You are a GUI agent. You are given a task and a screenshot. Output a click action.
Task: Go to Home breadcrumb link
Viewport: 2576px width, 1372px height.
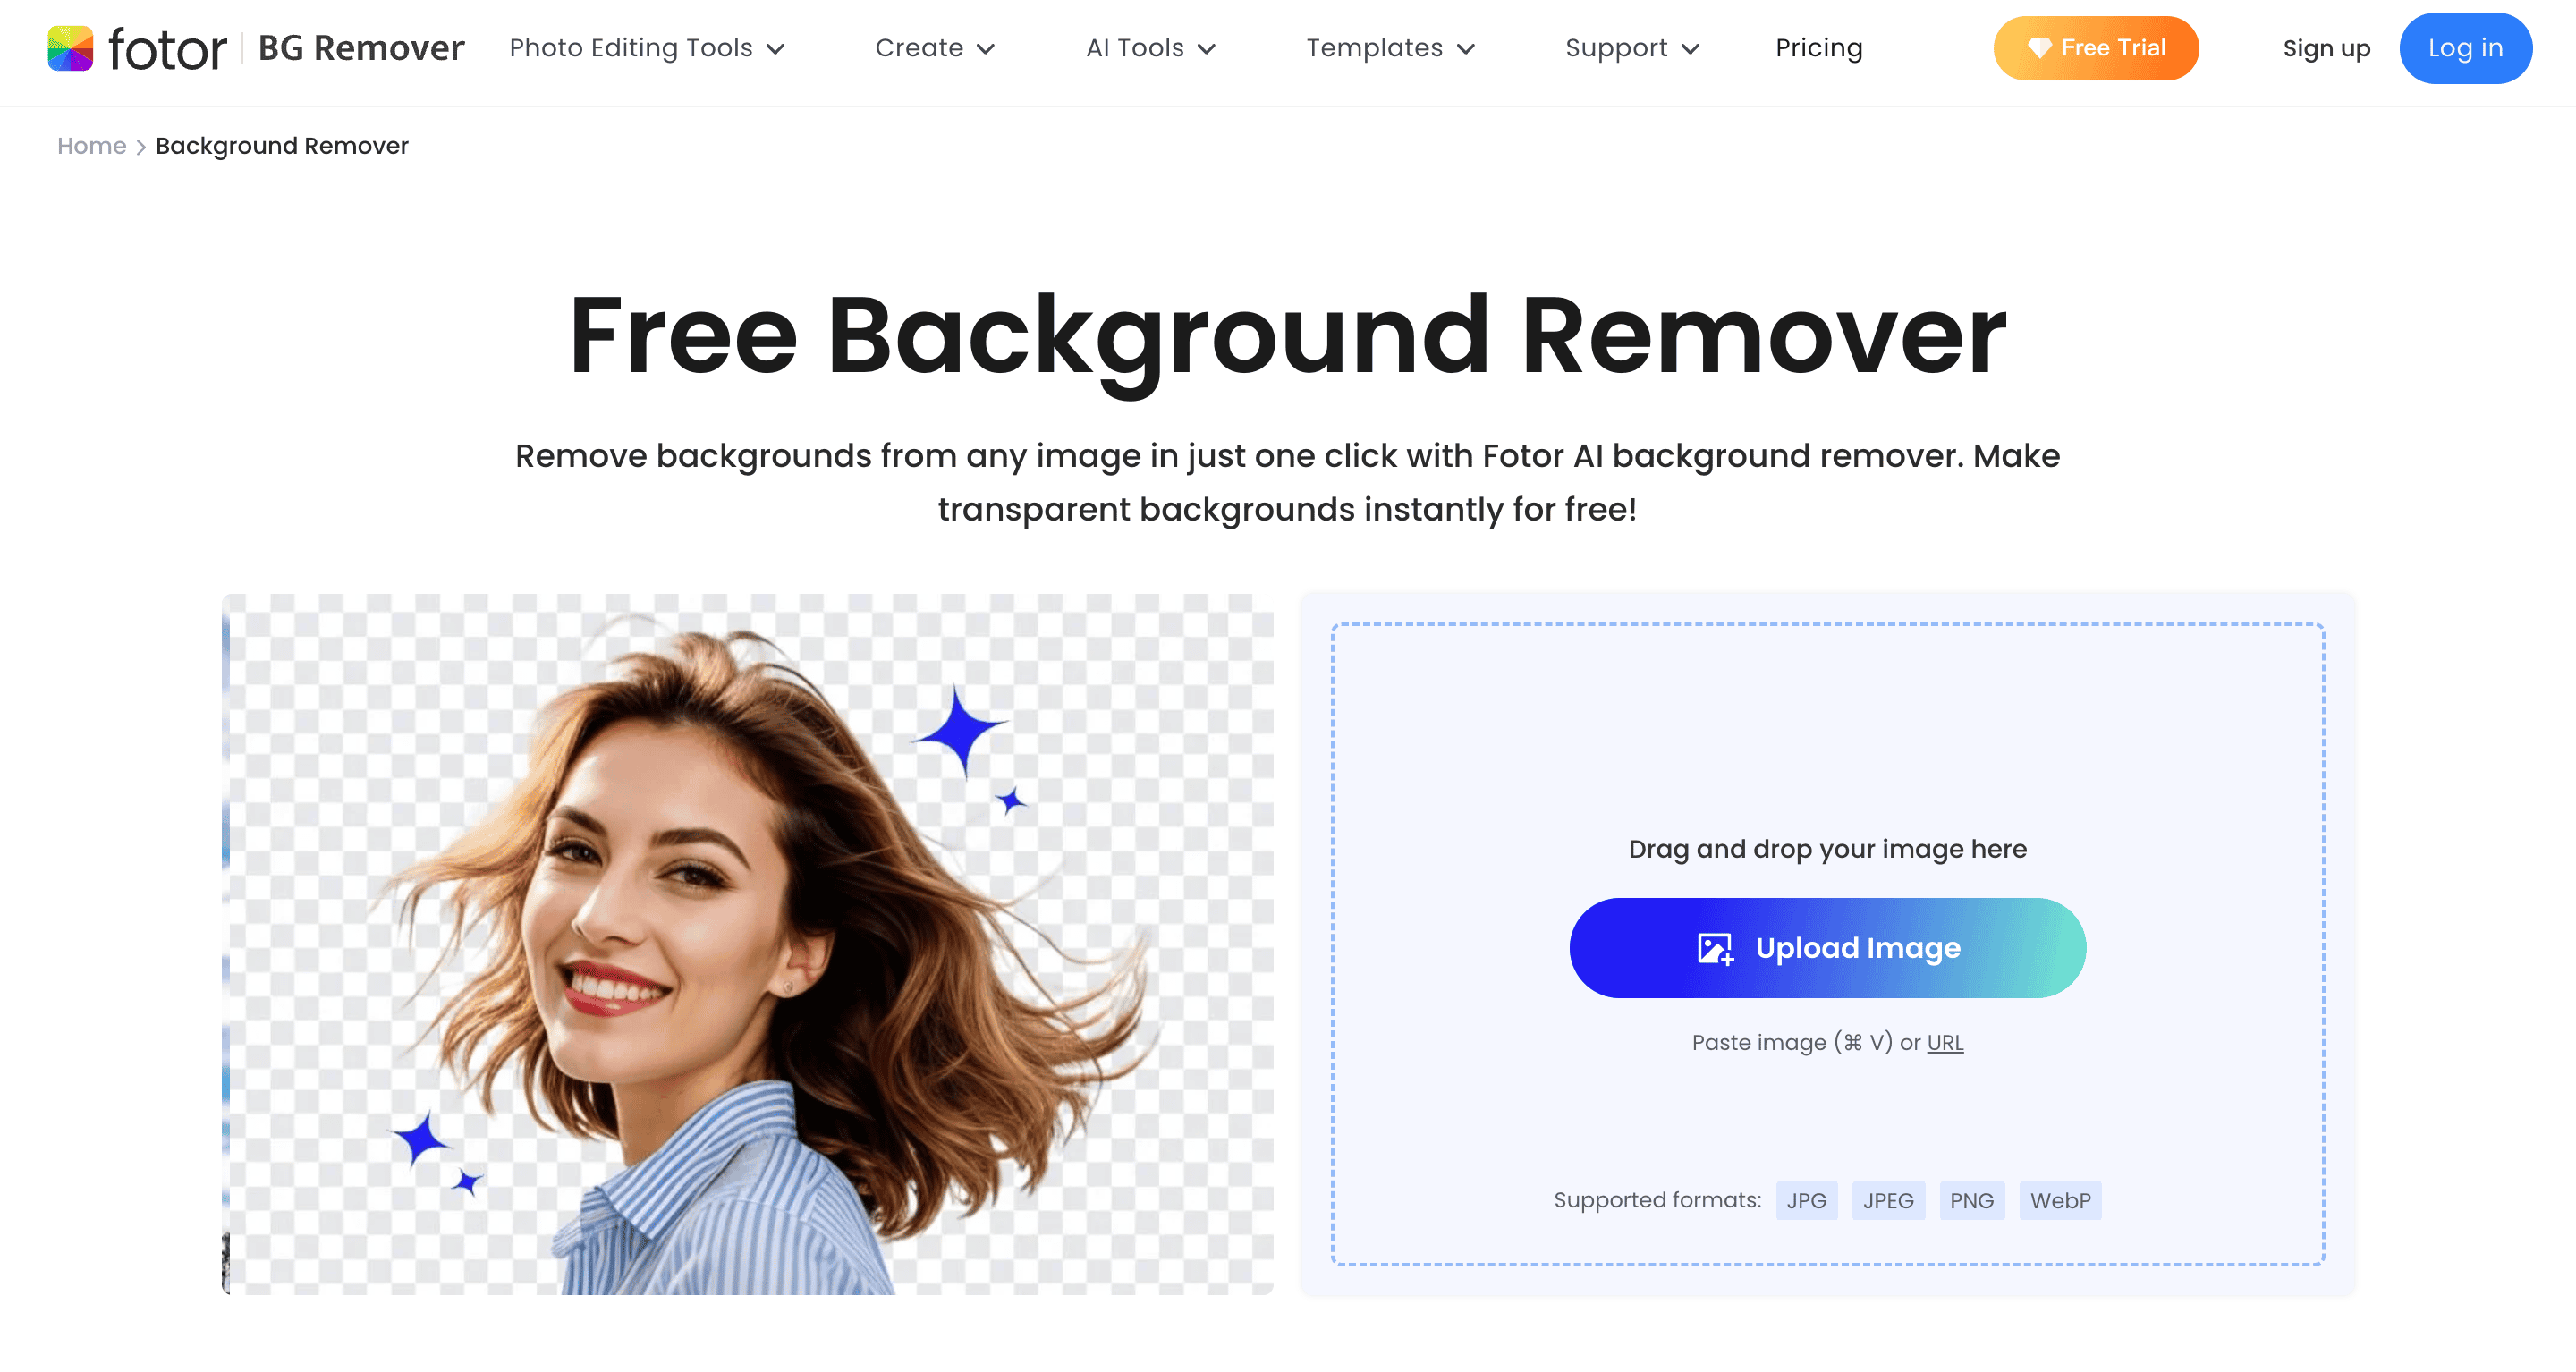pyautogui.click(x=91, y=146)
